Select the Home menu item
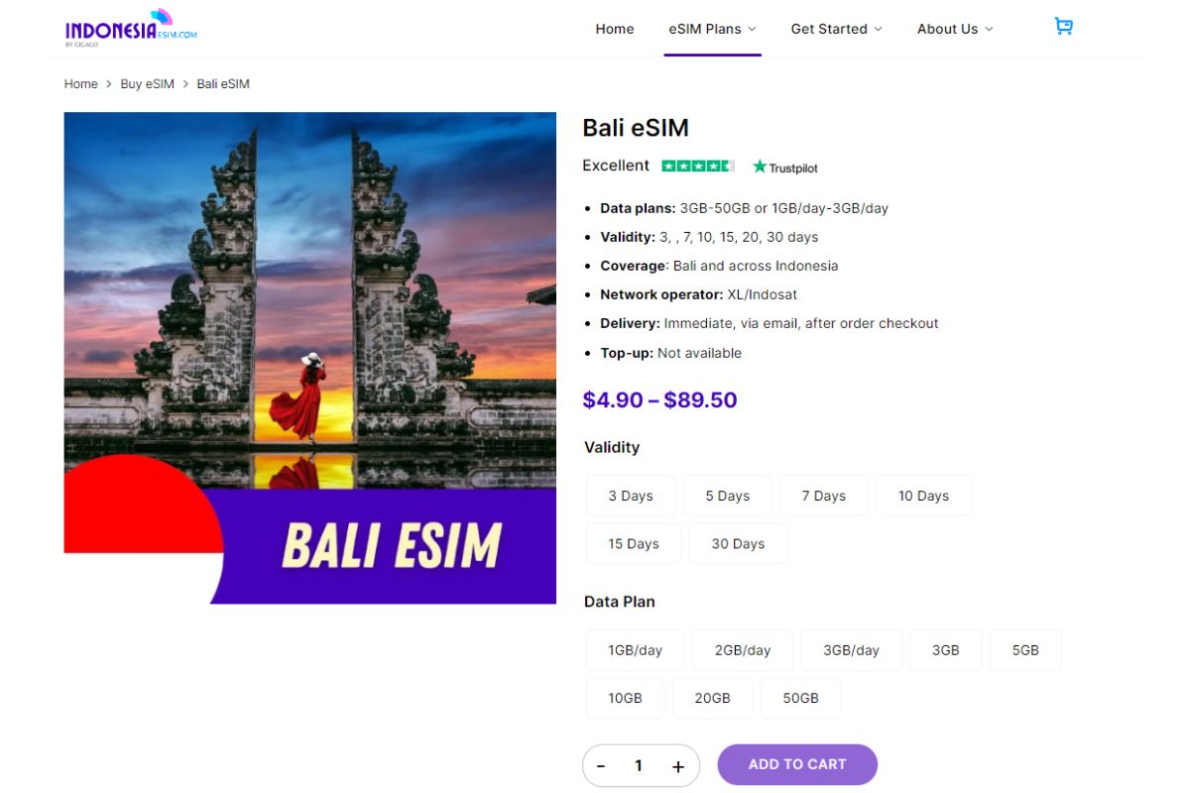1190x793 pixels. point(614,29)
